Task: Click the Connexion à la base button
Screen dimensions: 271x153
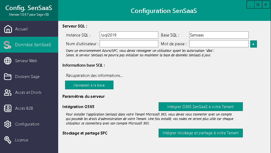Action: pyautogui.click(x=89, y=85)
